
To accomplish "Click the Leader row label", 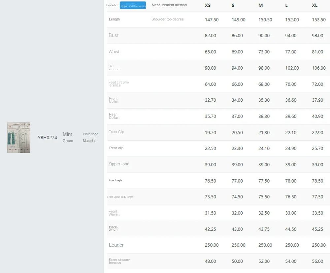I will [x=116, y=245].
